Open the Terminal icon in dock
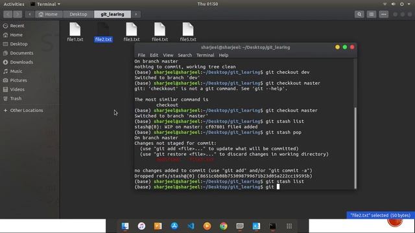This screenshot has width=415, height=233. 272,226
